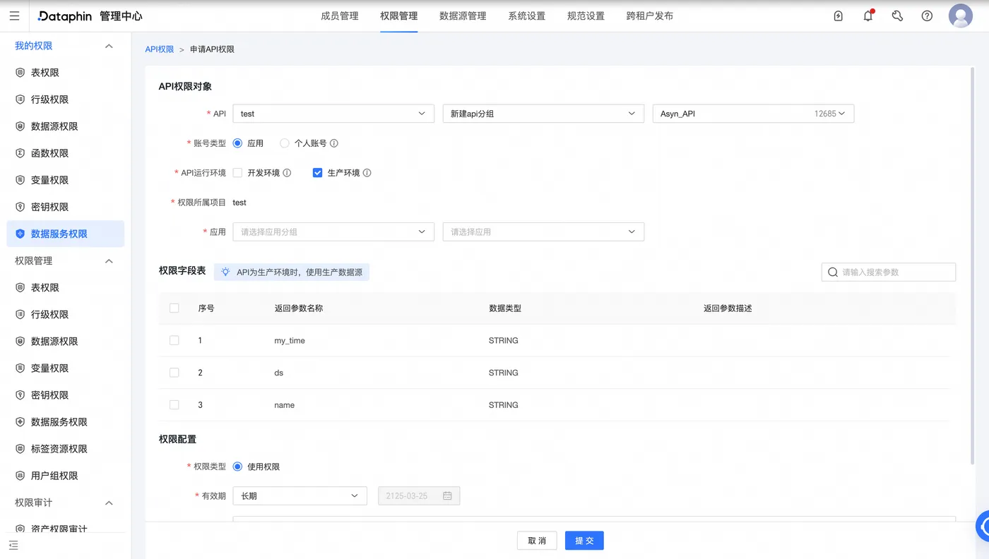Switch to 权限管理 tab
This screenshot has width=989, height=559.
(x=398, y=16)
